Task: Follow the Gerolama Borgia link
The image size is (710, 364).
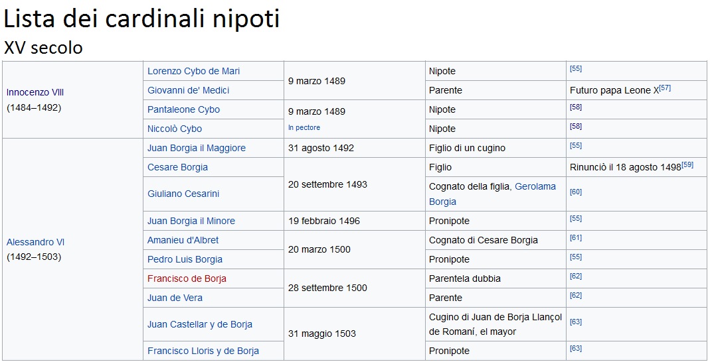Action: tap(493, 194)
